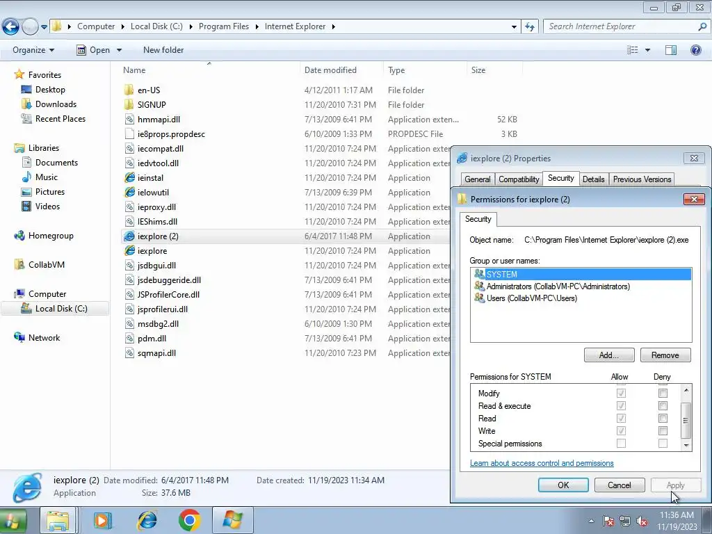Image resolution: width=712 pixels, height=534 pixels.
Task: Select the iexplore application icon
Action: coord(129,250)
